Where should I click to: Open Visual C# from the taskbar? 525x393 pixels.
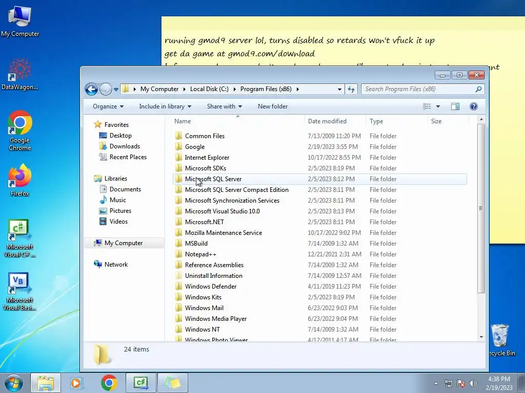click(140, 383)
